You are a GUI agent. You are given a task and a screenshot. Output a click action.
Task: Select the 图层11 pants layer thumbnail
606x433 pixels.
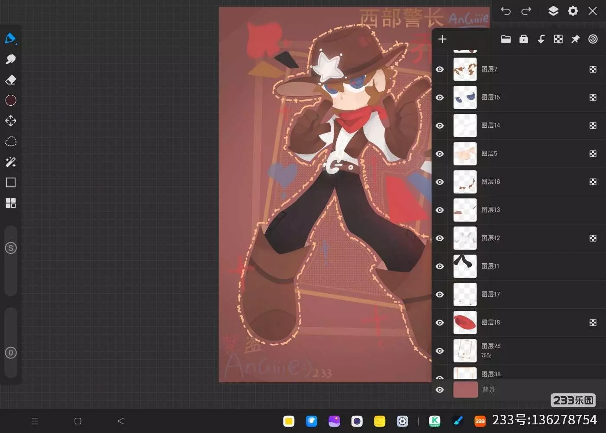coord(465,266)
